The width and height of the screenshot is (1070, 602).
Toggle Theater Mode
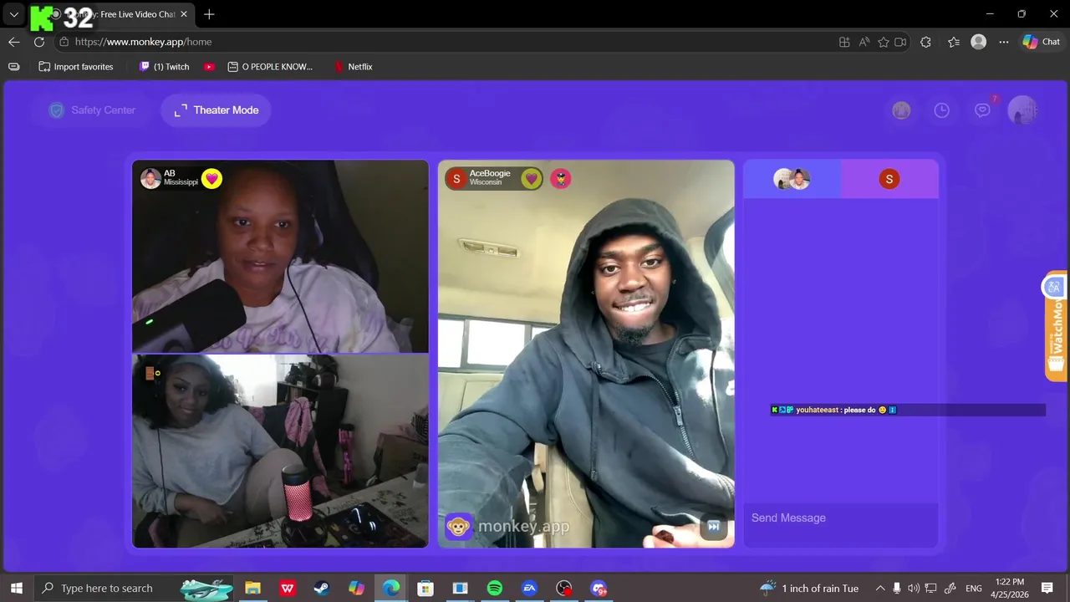[216, 110]
